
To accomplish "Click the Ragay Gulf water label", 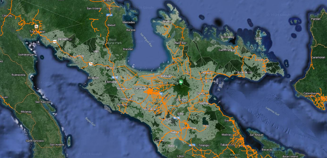I will coord(91,121).
